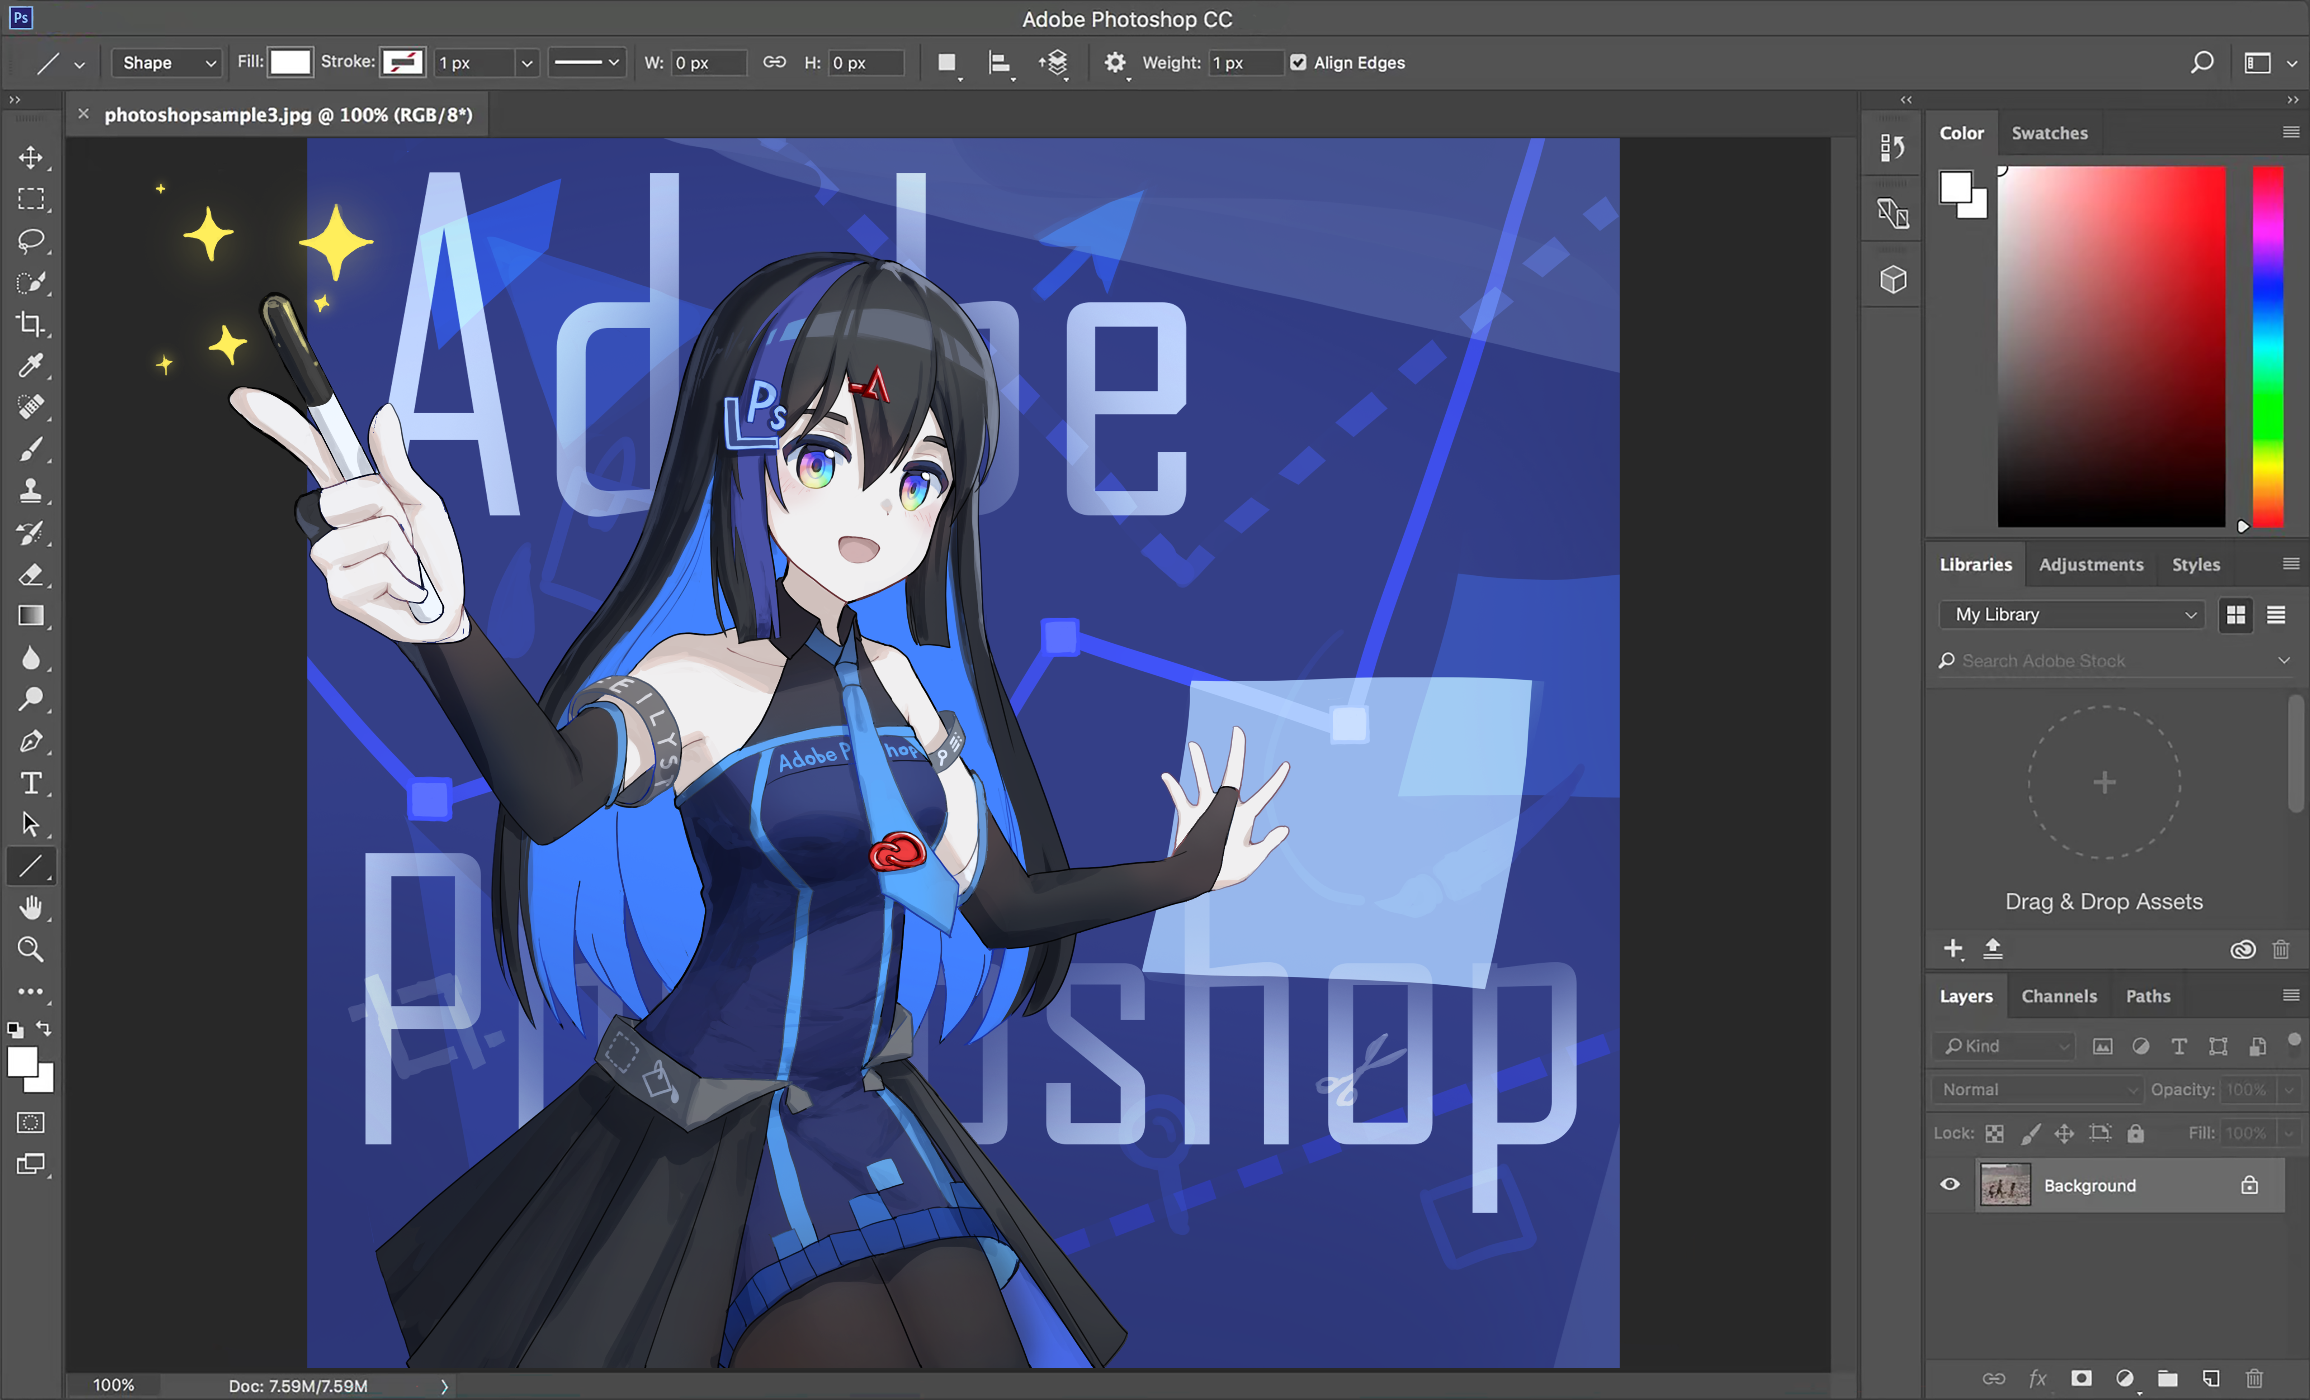The height and width of the screenshot is (1400, 2310).
Task: Toggle link between width and height
Action: (774, 63)
